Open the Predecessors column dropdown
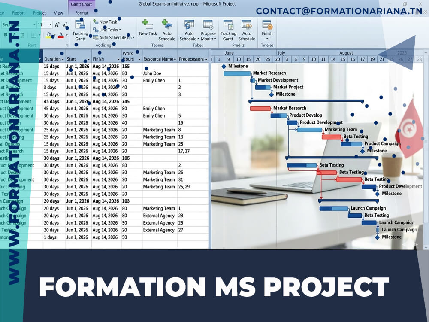This screenshot has height=322, width=429. (206, 59)
